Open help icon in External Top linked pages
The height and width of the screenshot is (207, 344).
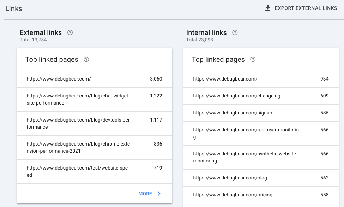tap(86, 59)
